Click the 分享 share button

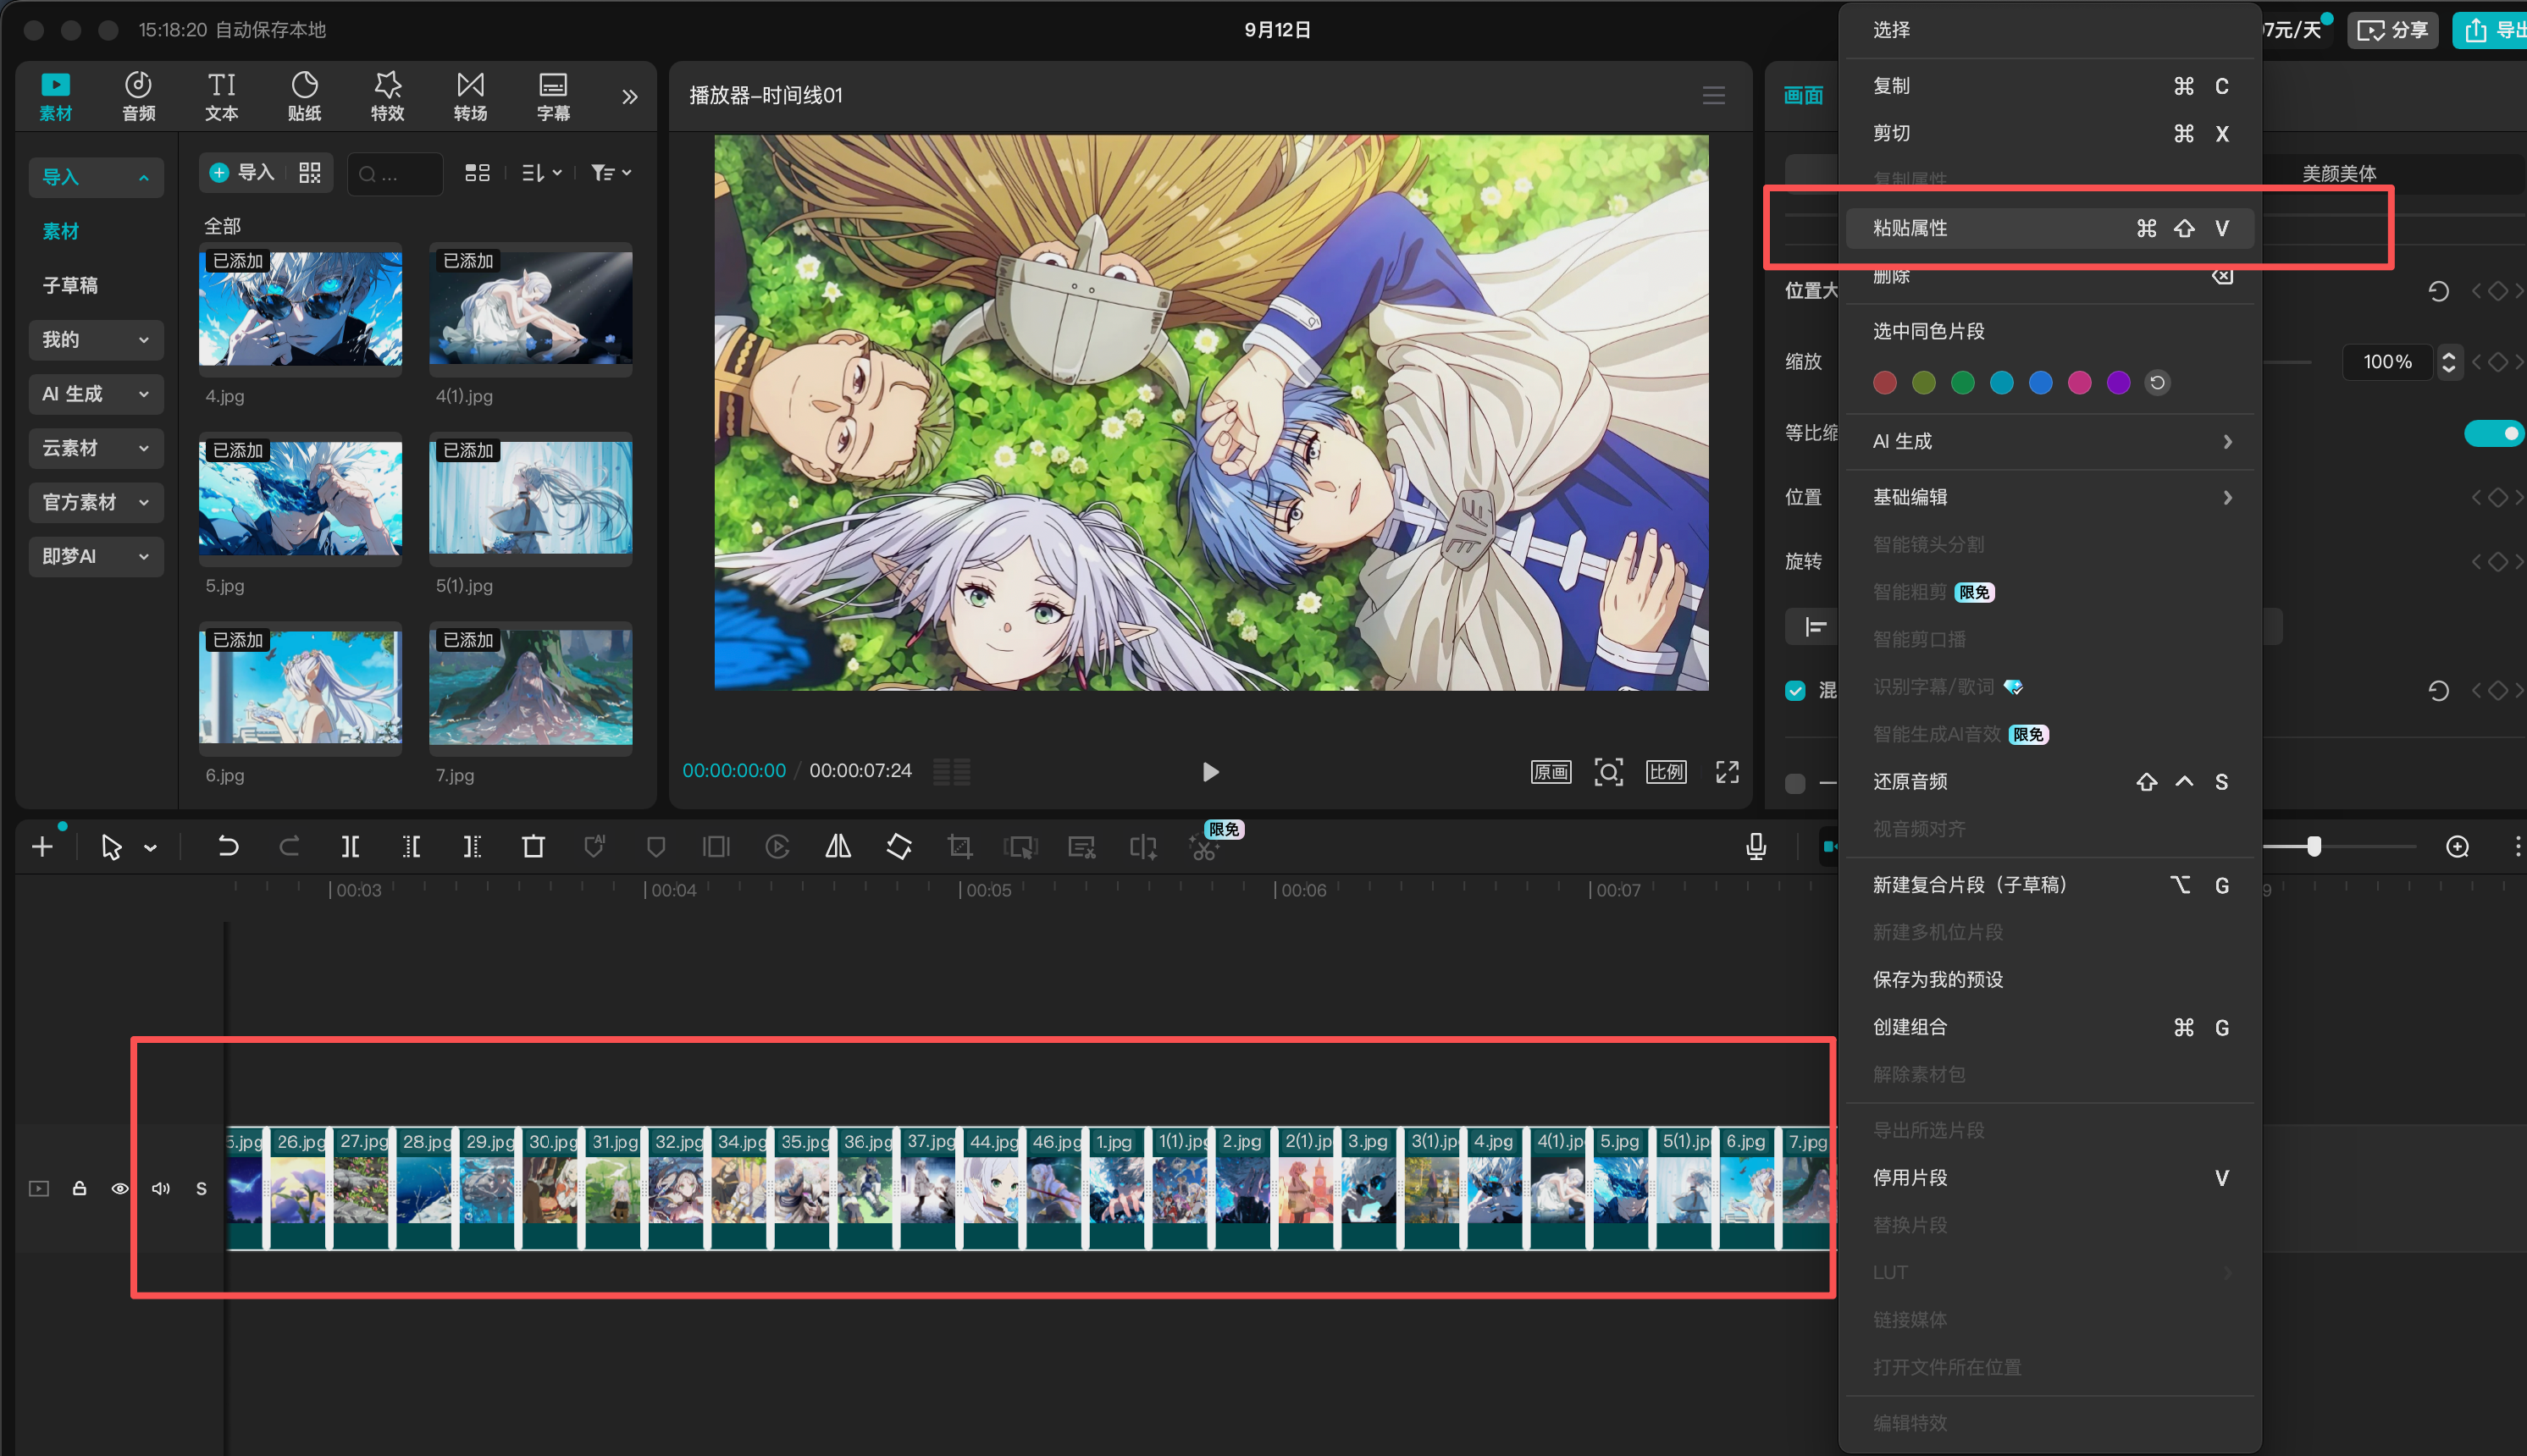[2392, 30]
